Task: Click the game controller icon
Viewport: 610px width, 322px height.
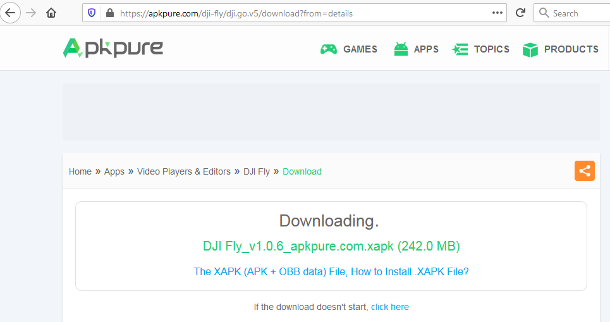Action: point(328,49)
